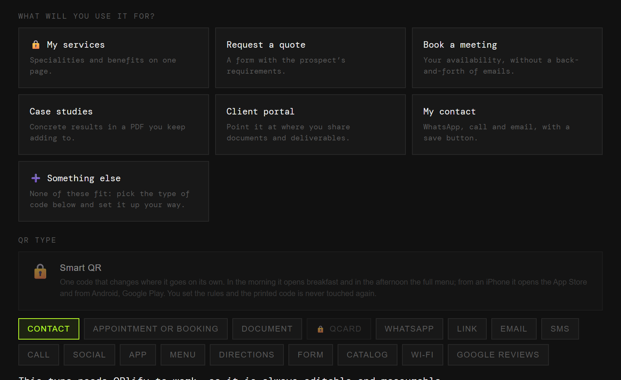Image resolution: width=621 pixels, height=380 pixels.
Task: Open the Smart QR type panel
Action: [310, 281]
